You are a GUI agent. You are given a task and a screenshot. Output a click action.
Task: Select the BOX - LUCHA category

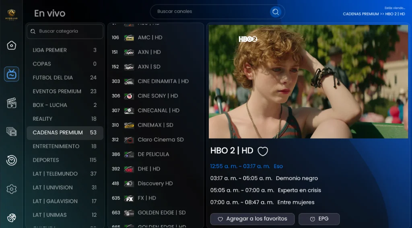tap(65, 105)
